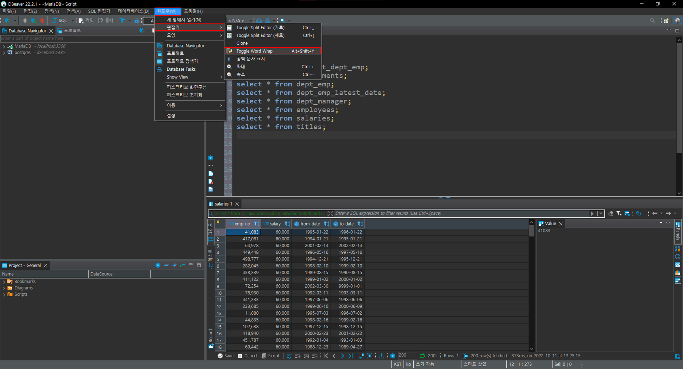Screen dimensions: 683x369
Task: Go to last page of results
Action: click(350, 356)
